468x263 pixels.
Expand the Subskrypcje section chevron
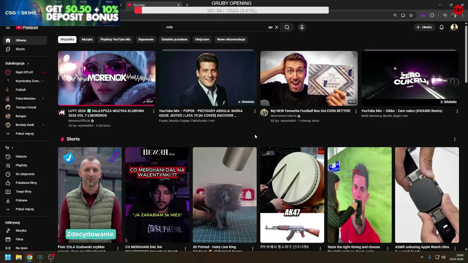click(x=28, y=64)
